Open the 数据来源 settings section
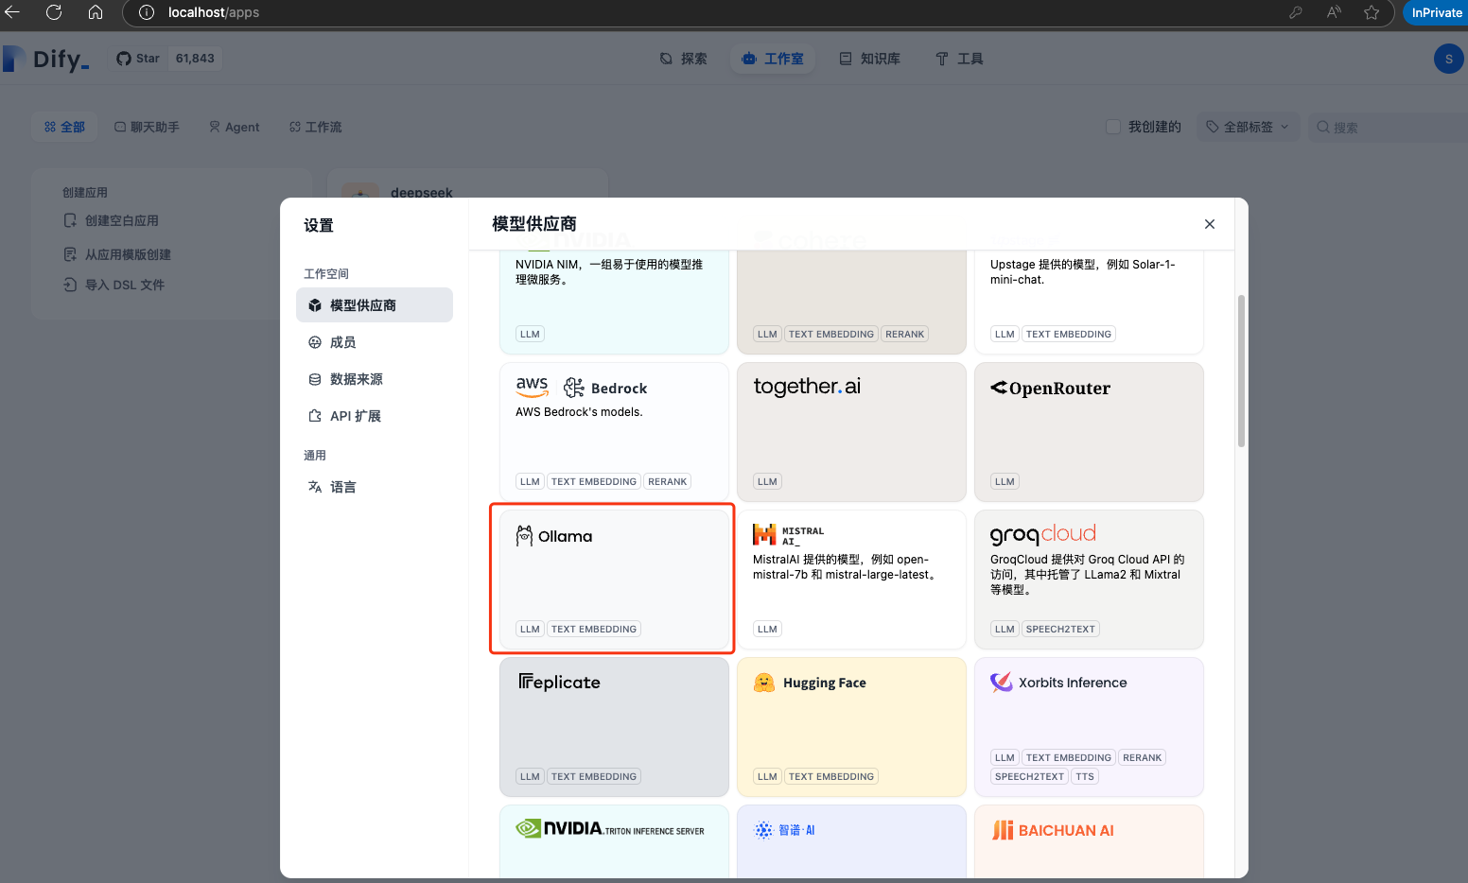The image size is (1468, 883). pyautogui.click(x=356, y=379)
